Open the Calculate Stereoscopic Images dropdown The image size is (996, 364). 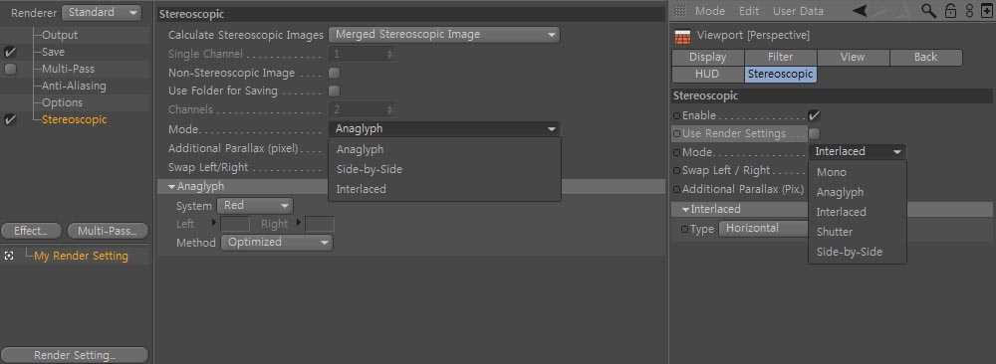pyautogui.click(x=444, y=35)
